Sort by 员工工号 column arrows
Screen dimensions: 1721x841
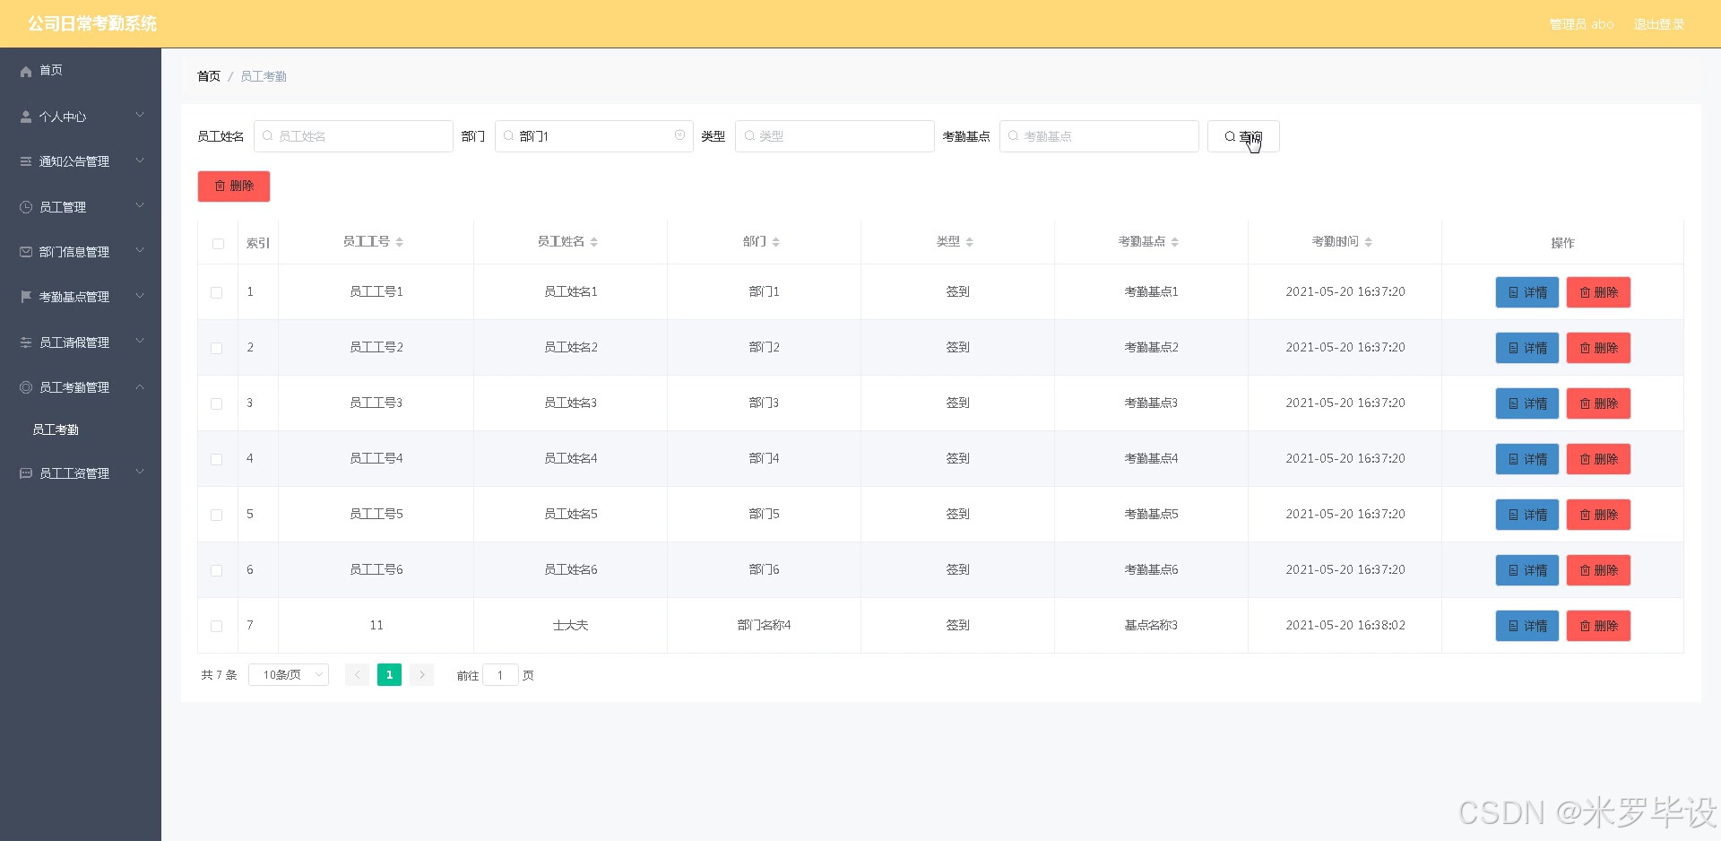pos(399,242)
